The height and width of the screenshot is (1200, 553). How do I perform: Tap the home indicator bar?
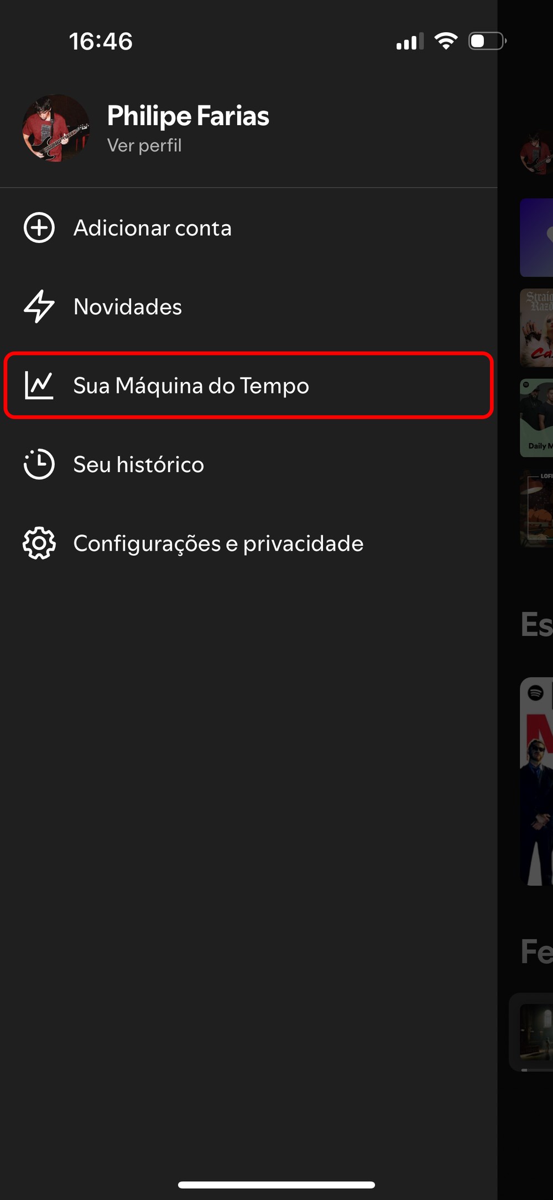pos(276,1185)
